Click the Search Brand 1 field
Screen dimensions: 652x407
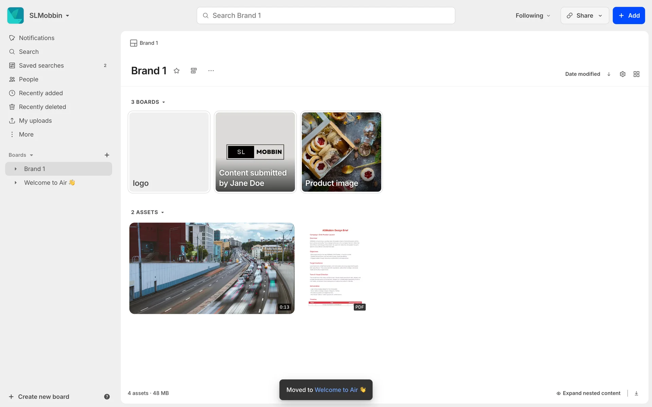click(326, 16)
